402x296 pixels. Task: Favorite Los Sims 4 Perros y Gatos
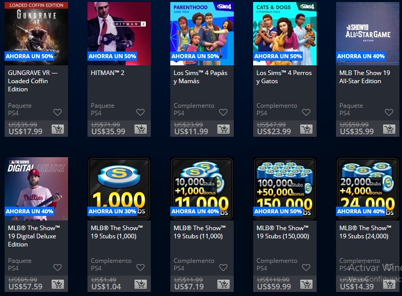pos(306,112)
